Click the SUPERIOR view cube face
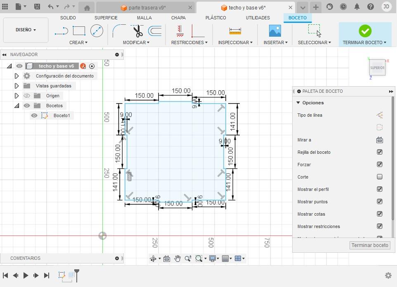The image size is (397, 287). [x=377, y=68]
